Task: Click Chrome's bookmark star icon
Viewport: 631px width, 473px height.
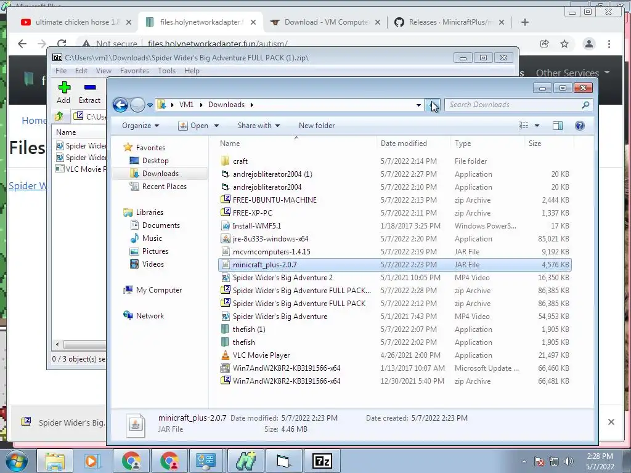Action: 564,44
